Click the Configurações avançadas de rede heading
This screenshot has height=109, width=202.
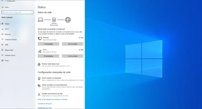pyautogui.click(x=54, y=72)
